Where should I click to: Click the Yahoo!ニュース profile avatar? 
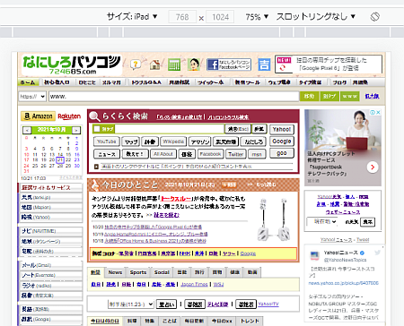pos(314,255)
